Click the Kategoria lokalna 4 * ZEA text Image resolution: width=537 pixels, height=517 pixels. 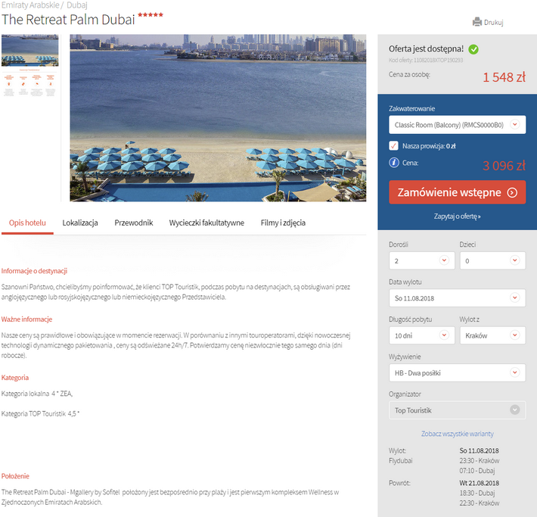pyautogui.click(x=37, y=394)
